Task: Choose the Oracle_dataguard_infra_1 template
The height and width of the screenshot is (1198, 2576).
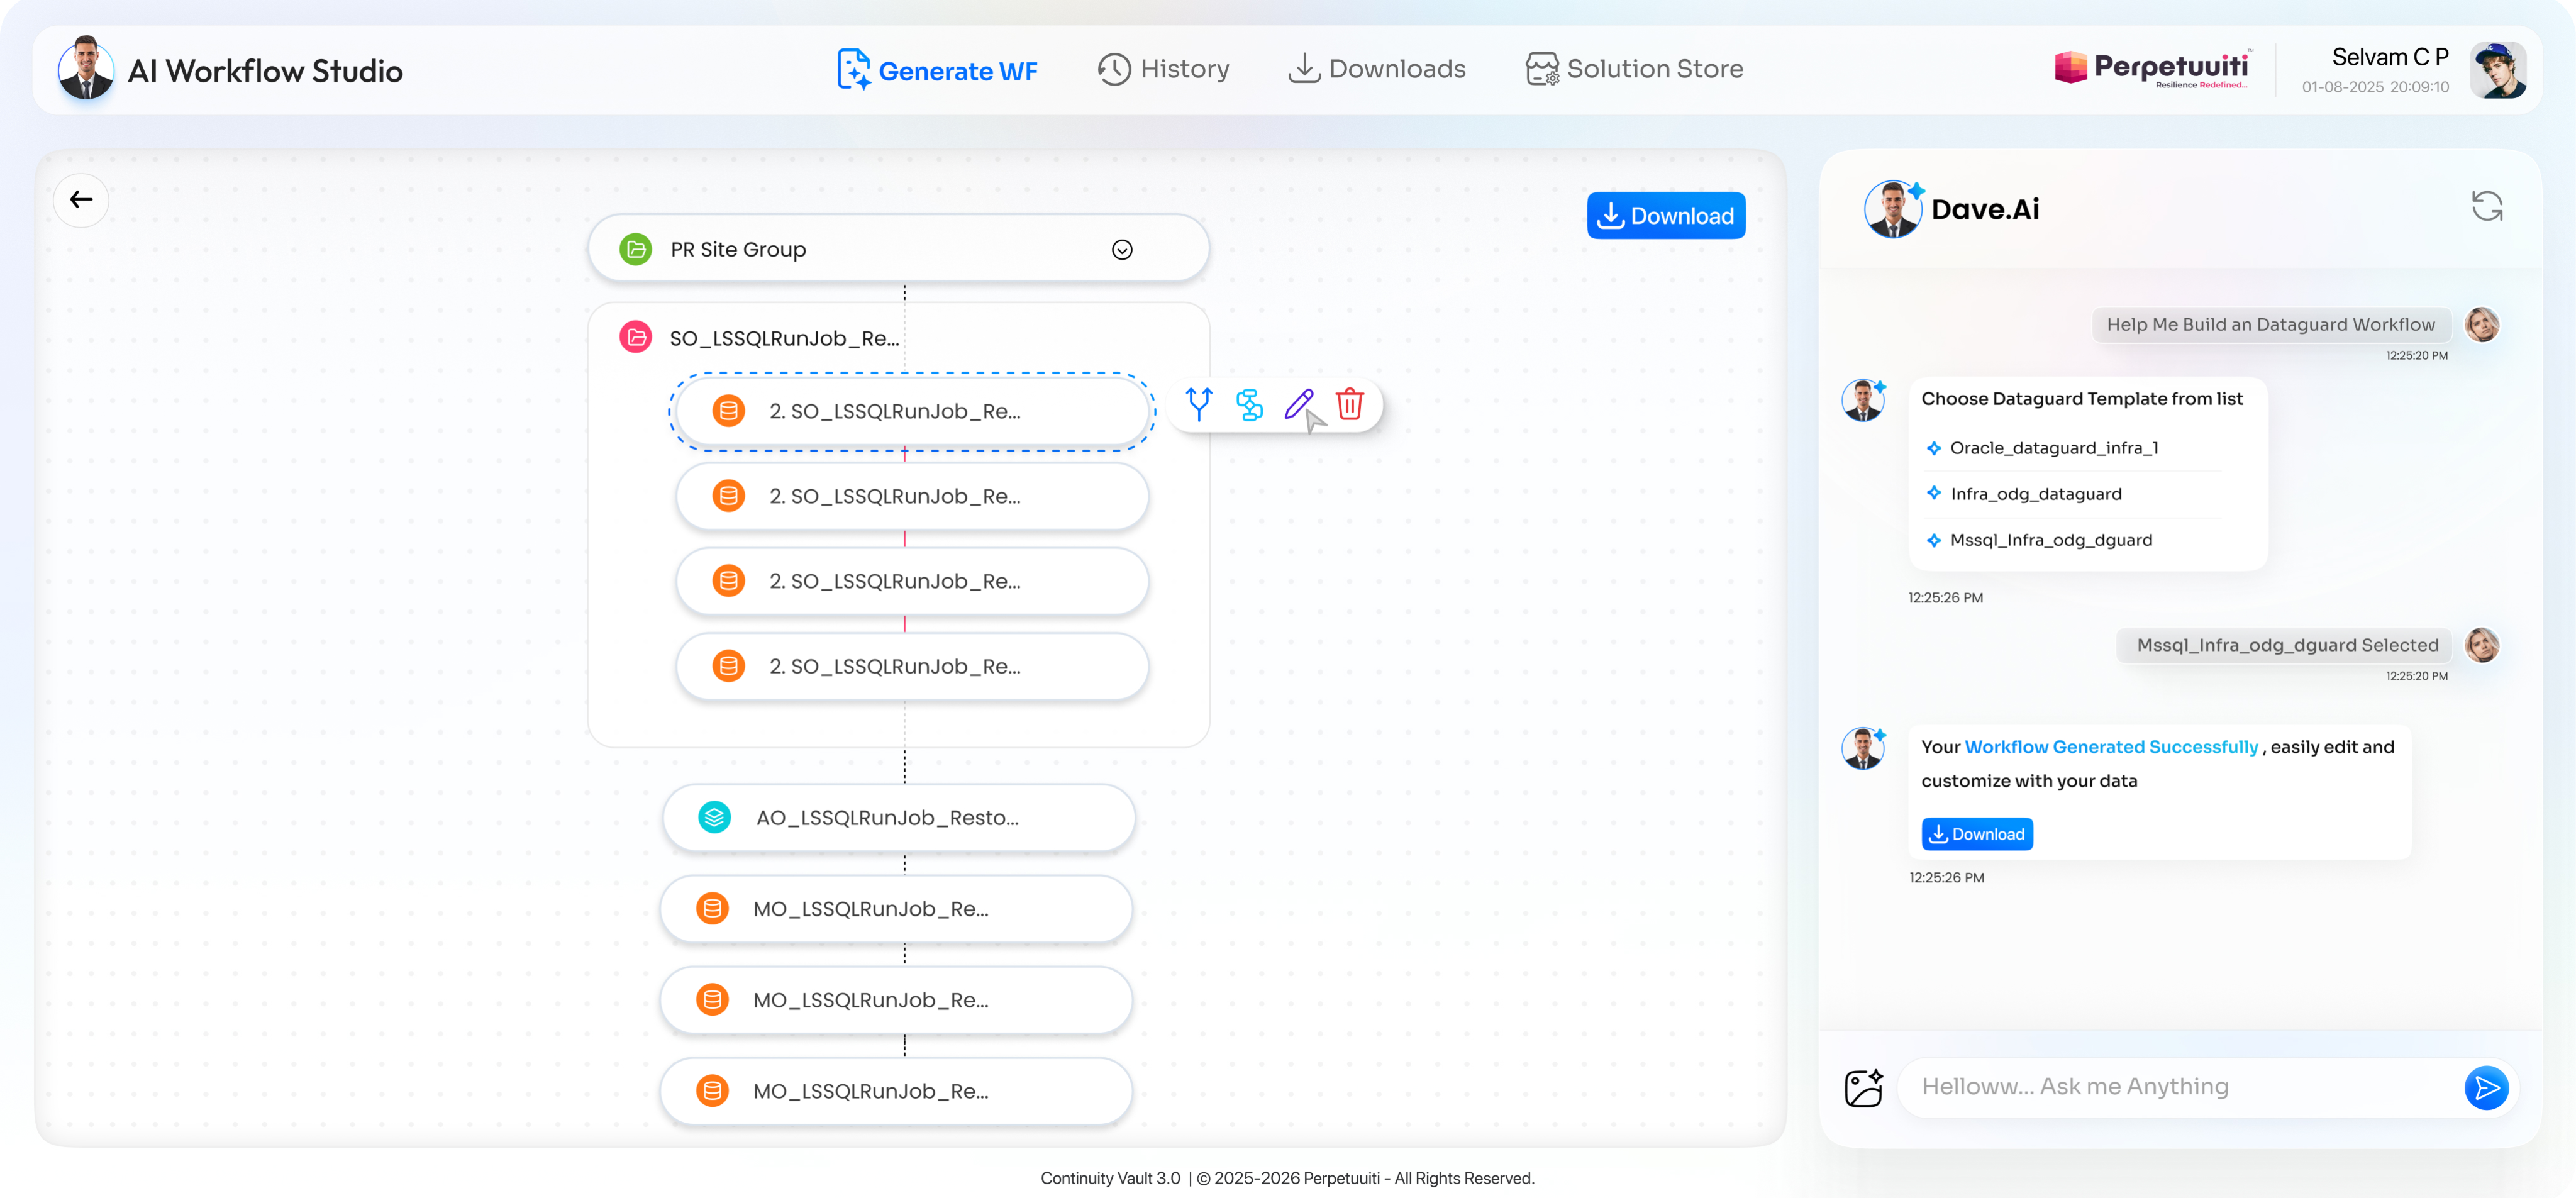Action: pyautogui.click(x=2053, y=448)
